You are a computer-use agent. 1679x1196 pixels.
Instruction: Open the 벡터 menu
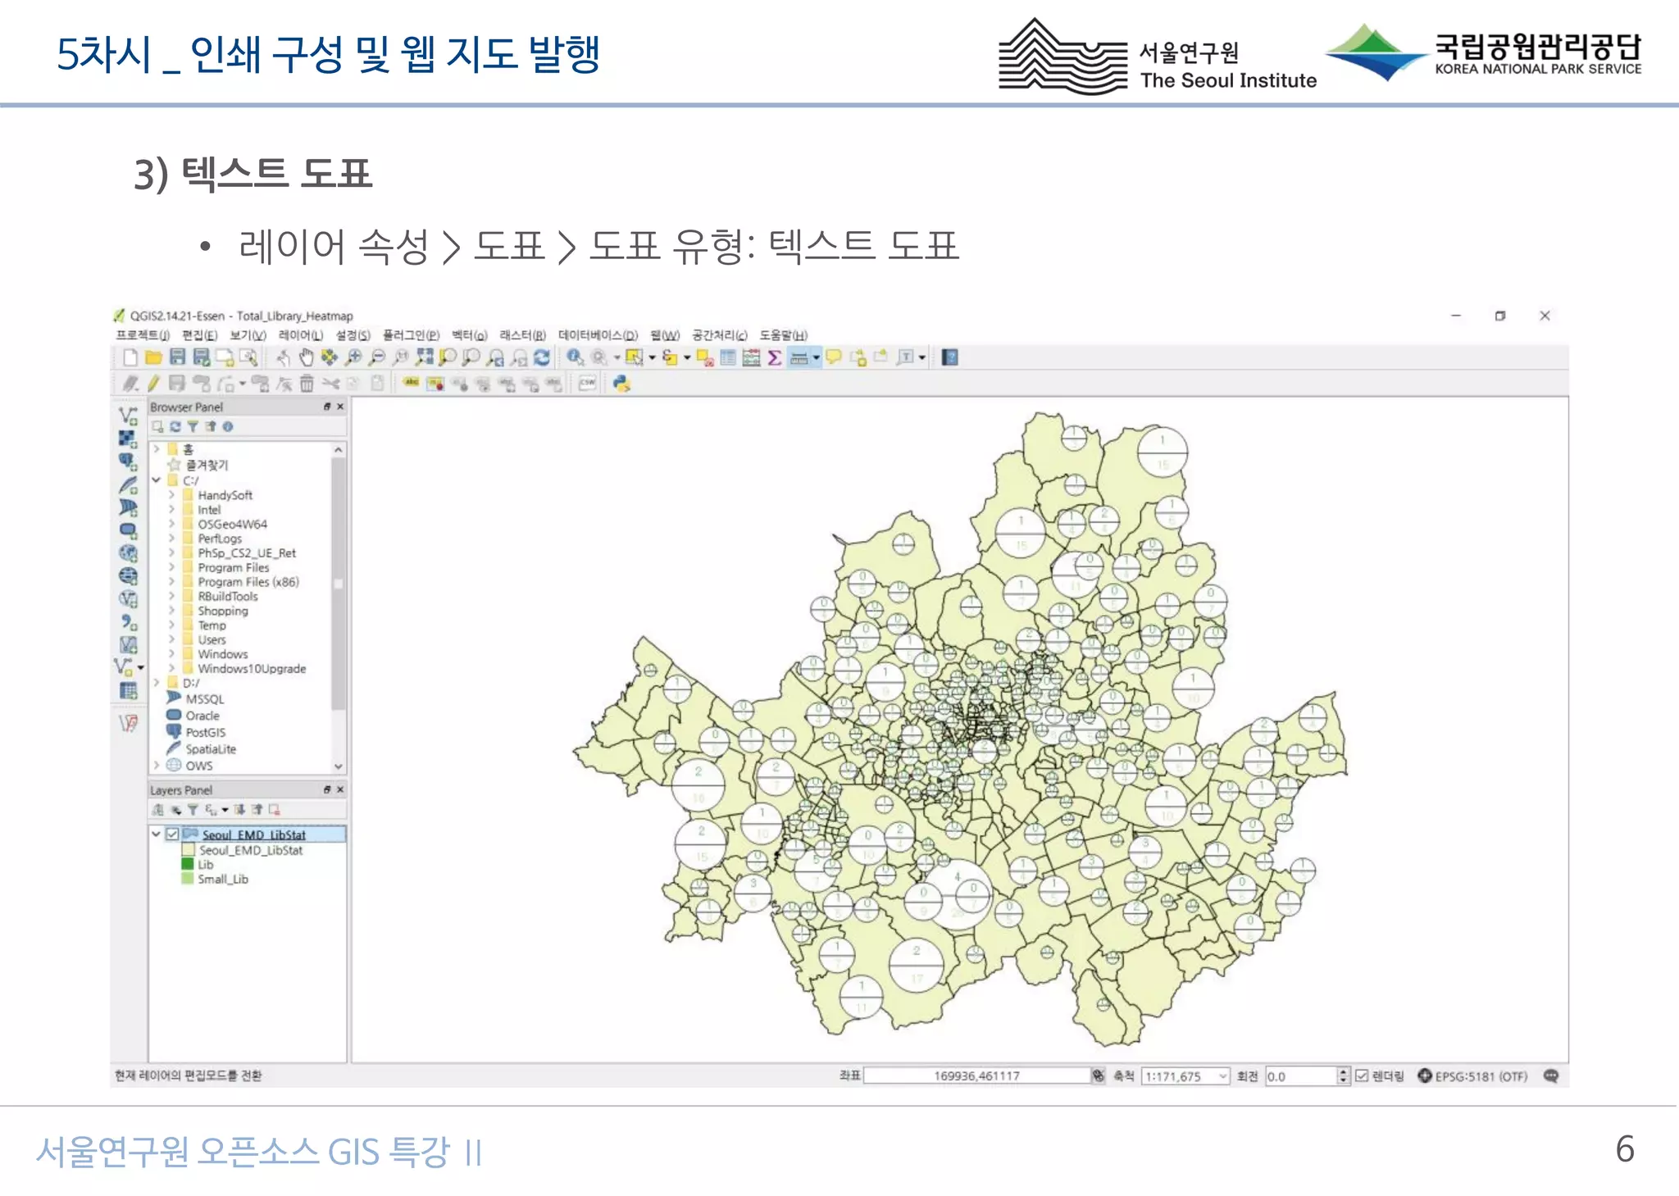[x=469, y=334]
